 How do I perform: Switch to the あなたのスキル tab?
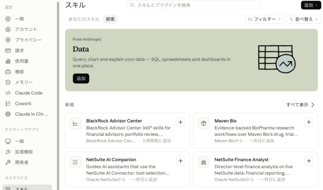(x=83, y=19)
